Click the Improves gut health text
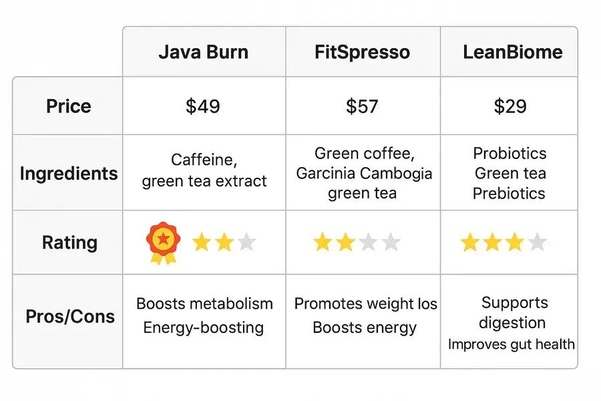Image resolution: width=601 pixels, height=401 pixels. 511,344
